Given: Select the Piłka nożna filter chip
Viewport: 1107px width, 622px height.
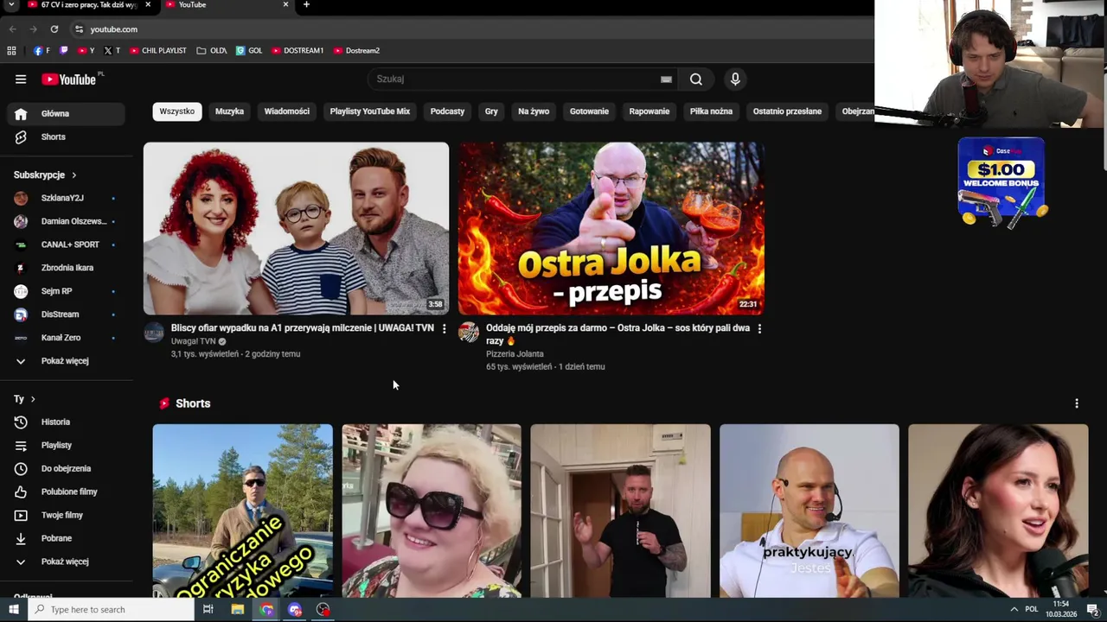Looking at the screenshot, I should 711,111.
